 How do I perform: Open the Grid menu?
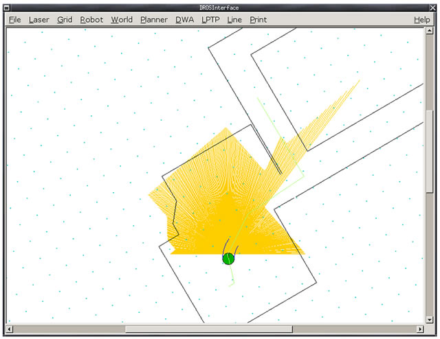65,20
